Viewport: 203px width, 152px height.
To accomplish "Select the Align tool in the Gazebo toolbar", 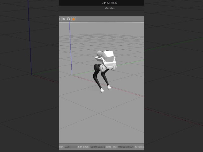I will click(64, 19).
